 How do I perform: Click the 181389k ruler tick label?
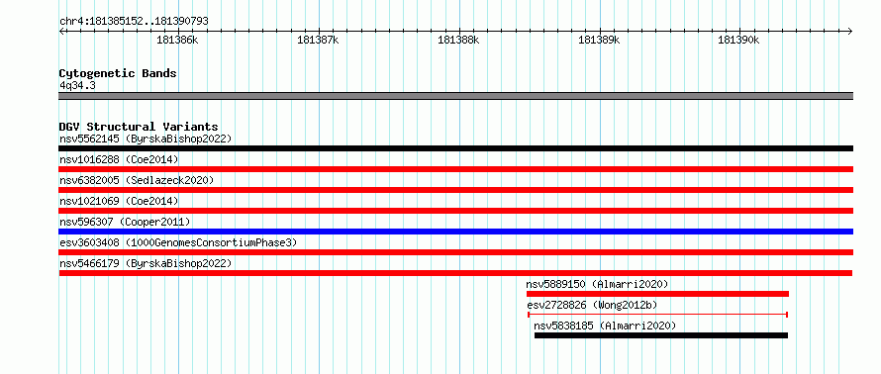point(599,40)
